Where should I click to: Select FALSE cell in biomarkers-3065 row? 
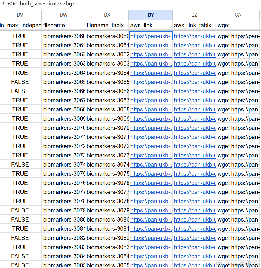click(20, 82)
